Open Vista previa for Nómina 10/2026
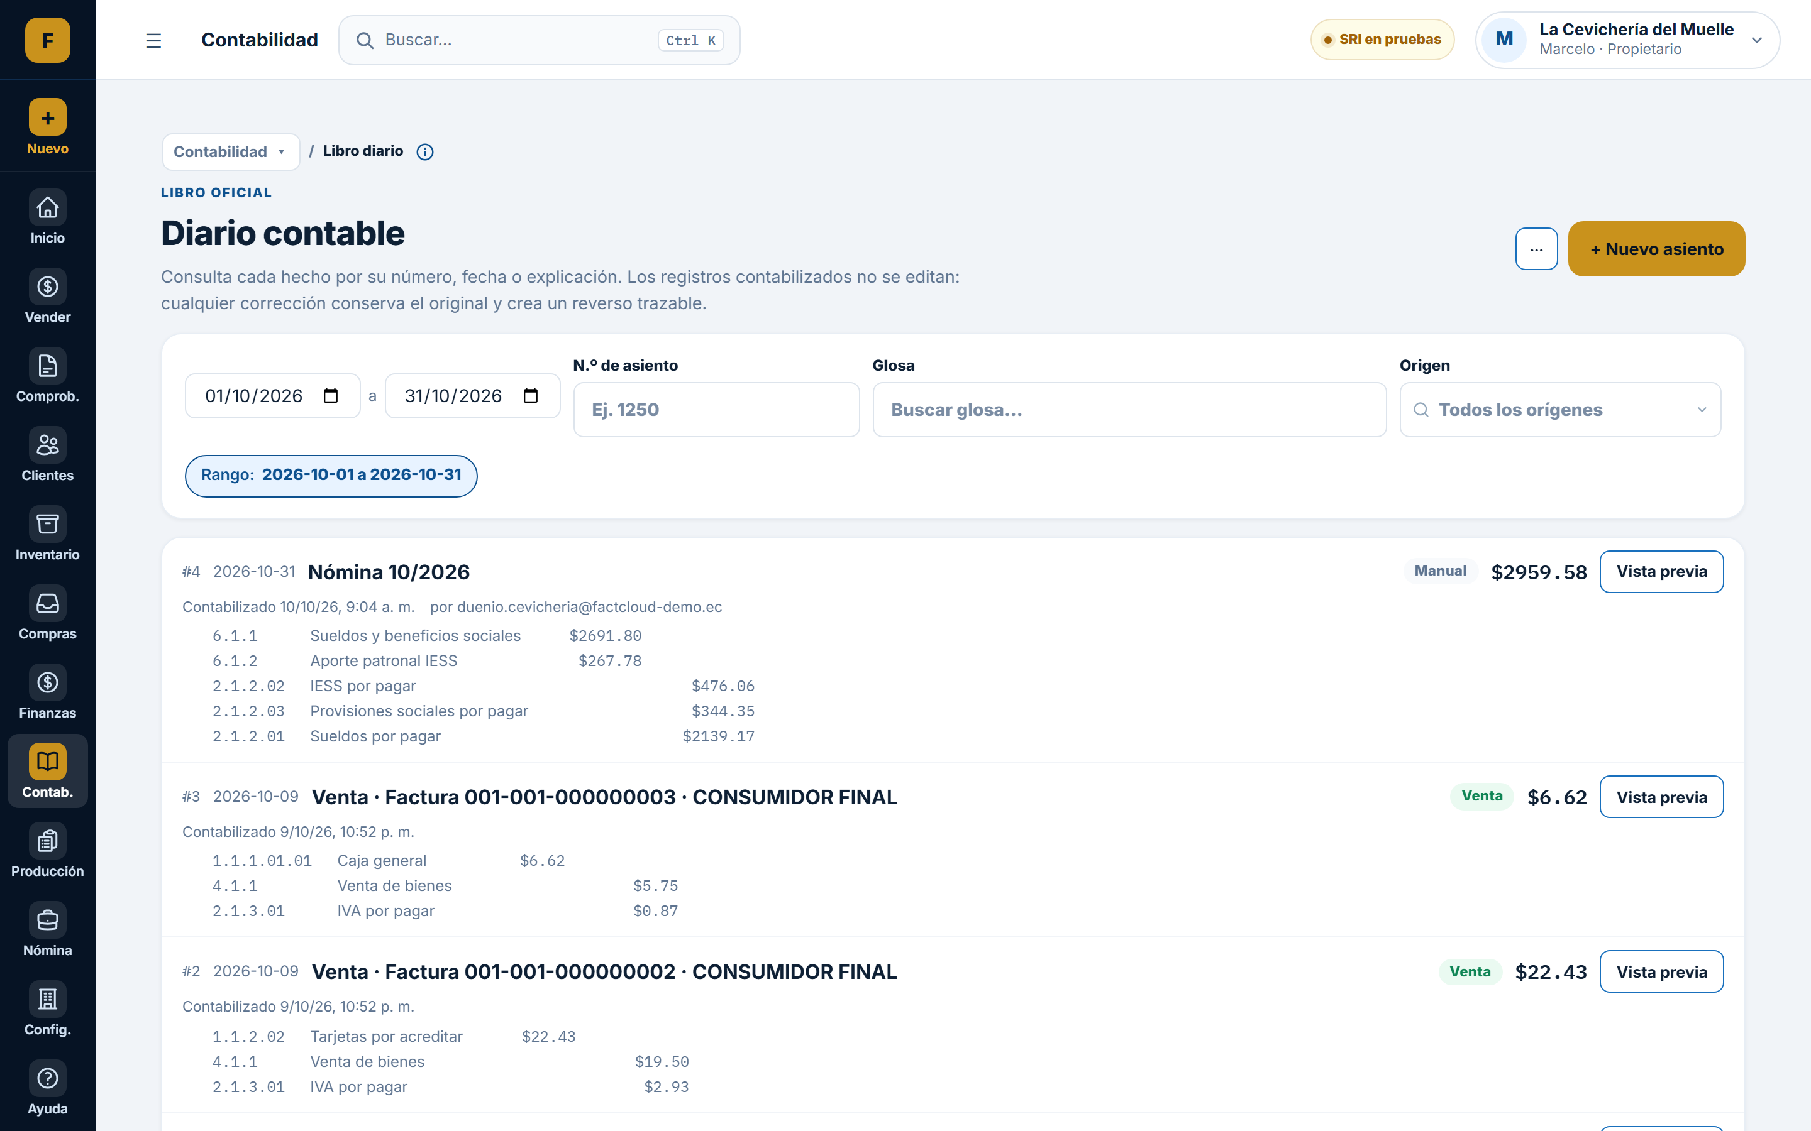Image resolution: width=1811 pixels, height=1131 pixels. click(1661, 572)
